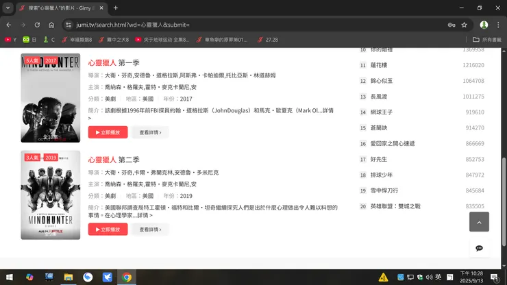Open ranked title 愛回家之開心速遞
This screenshot has width=507, height=285.
pos(393,144)
